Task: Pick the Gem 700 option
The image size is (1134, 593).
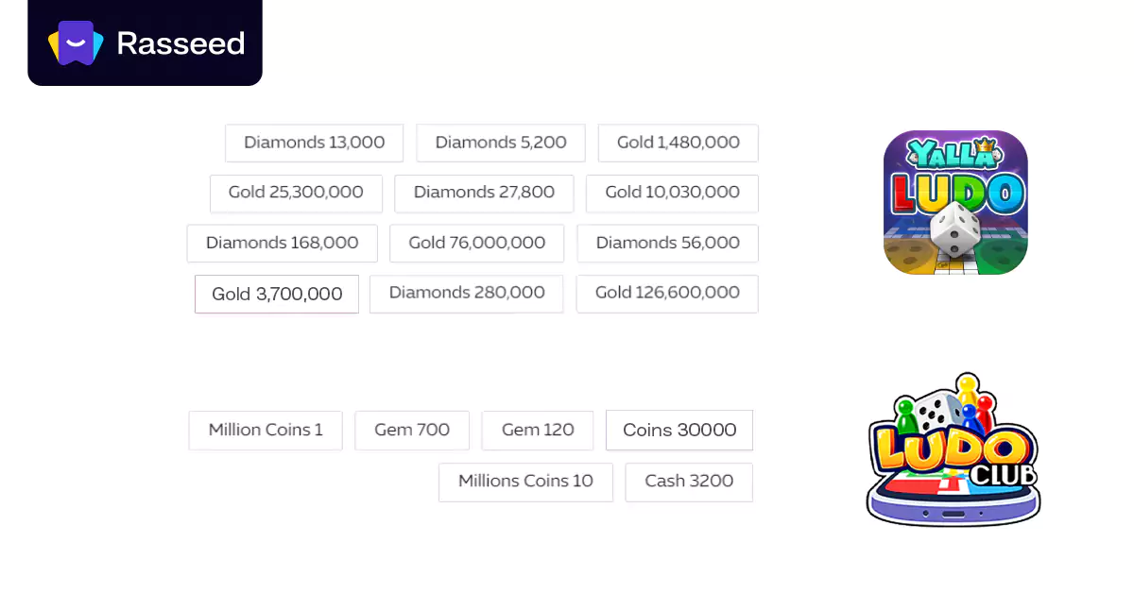Action: pyautogui.click(x=412, y=430)
